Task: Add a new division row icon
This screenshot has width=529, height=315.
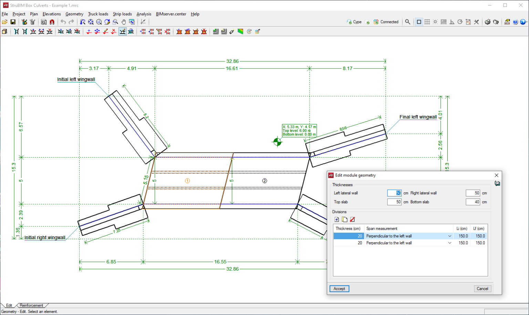Action: click(x=337, y=220)
